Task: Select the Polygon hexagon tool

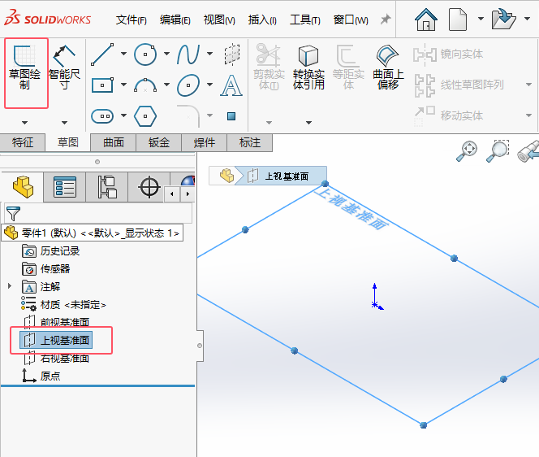Action: coord(145,116)
